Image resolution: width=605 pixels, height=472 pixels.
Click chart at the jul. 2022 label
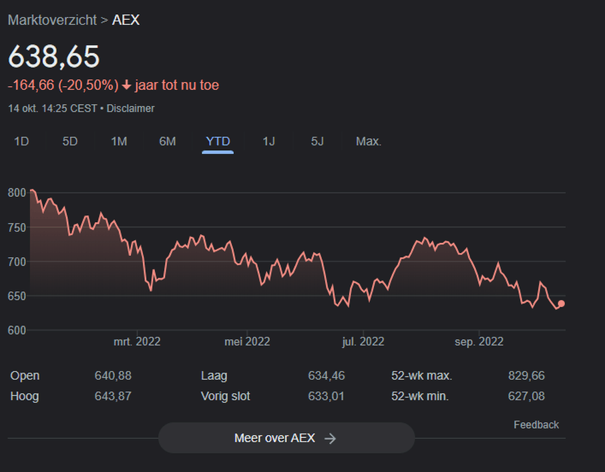pos(363,341)
